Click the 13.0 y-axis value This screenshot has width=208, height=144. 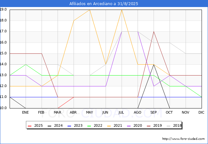coord(3,75)
